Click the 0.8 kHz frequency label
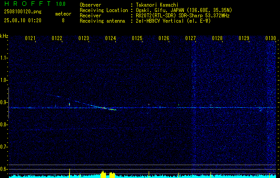 coord(4,125)
